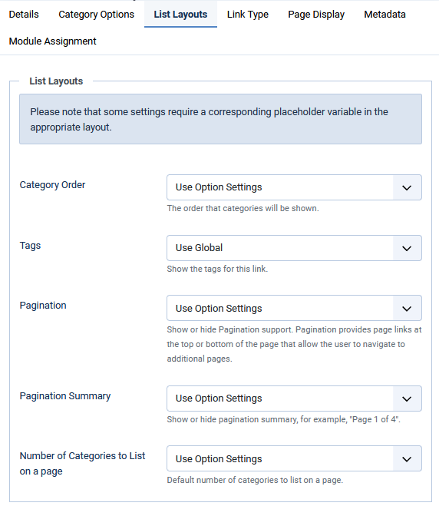The width and height of the screenshot is (439, 506).
Task: Click the List Layouts fieldset legend
Action: (x=56, y=81)
